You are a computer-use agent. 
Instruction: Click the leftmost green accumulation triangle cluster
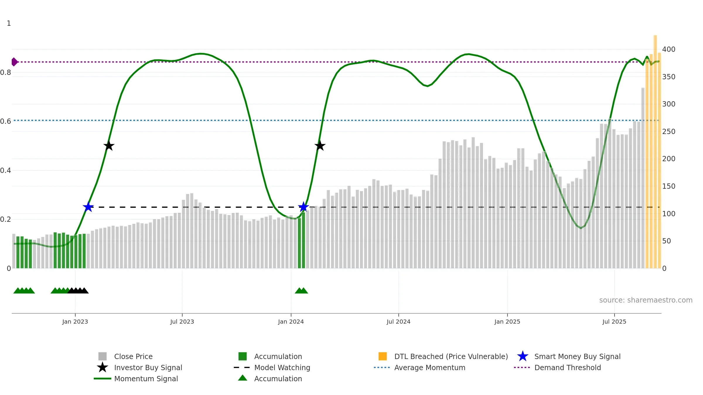click(x=24, y=291)
